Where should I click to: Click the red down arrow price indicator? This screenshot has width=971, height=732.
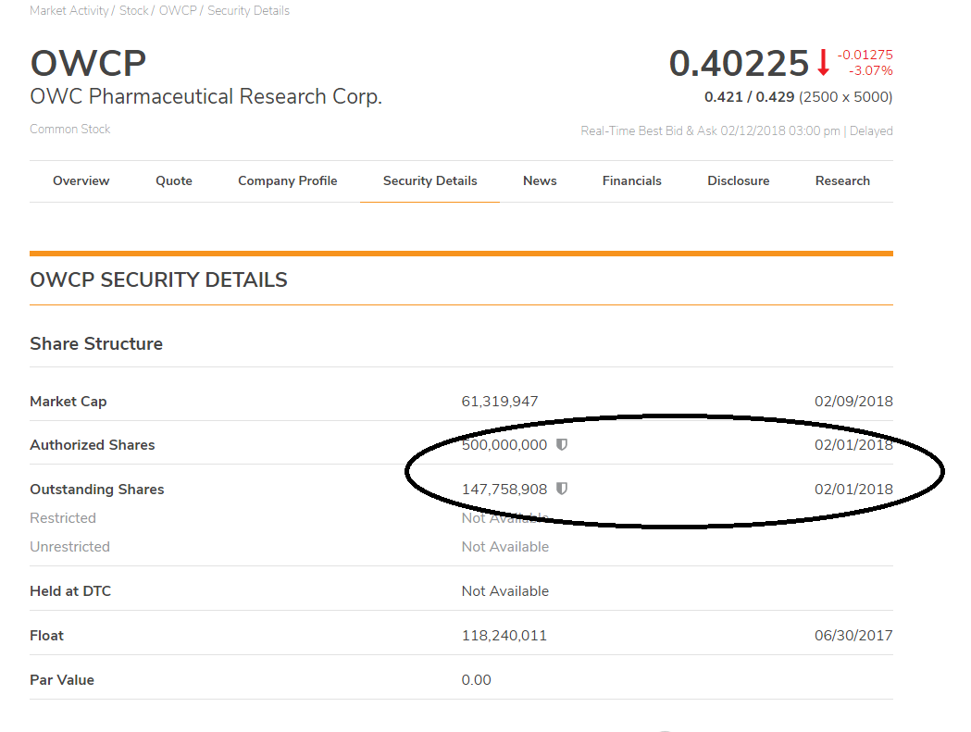[823, 63]
